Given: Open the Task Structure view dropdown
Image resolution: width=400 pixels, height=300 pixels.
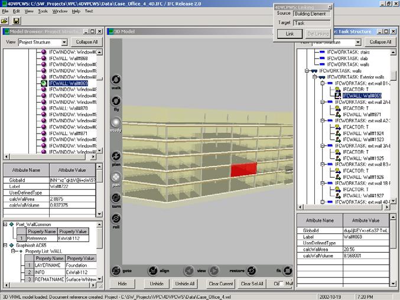Looking at the screenshot, I should pyautogui.click(x=358, y=42).
